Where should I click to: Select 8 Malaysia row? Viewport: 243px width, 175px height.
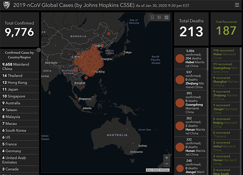coord(19,117)
